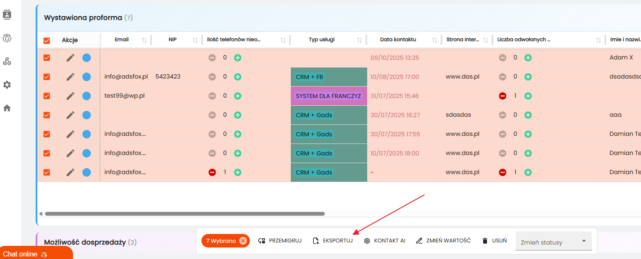Select the SYSTEM DLA FRANCZYZ purple tag
The image size is (641, 259).
click(x=328, y=96)
